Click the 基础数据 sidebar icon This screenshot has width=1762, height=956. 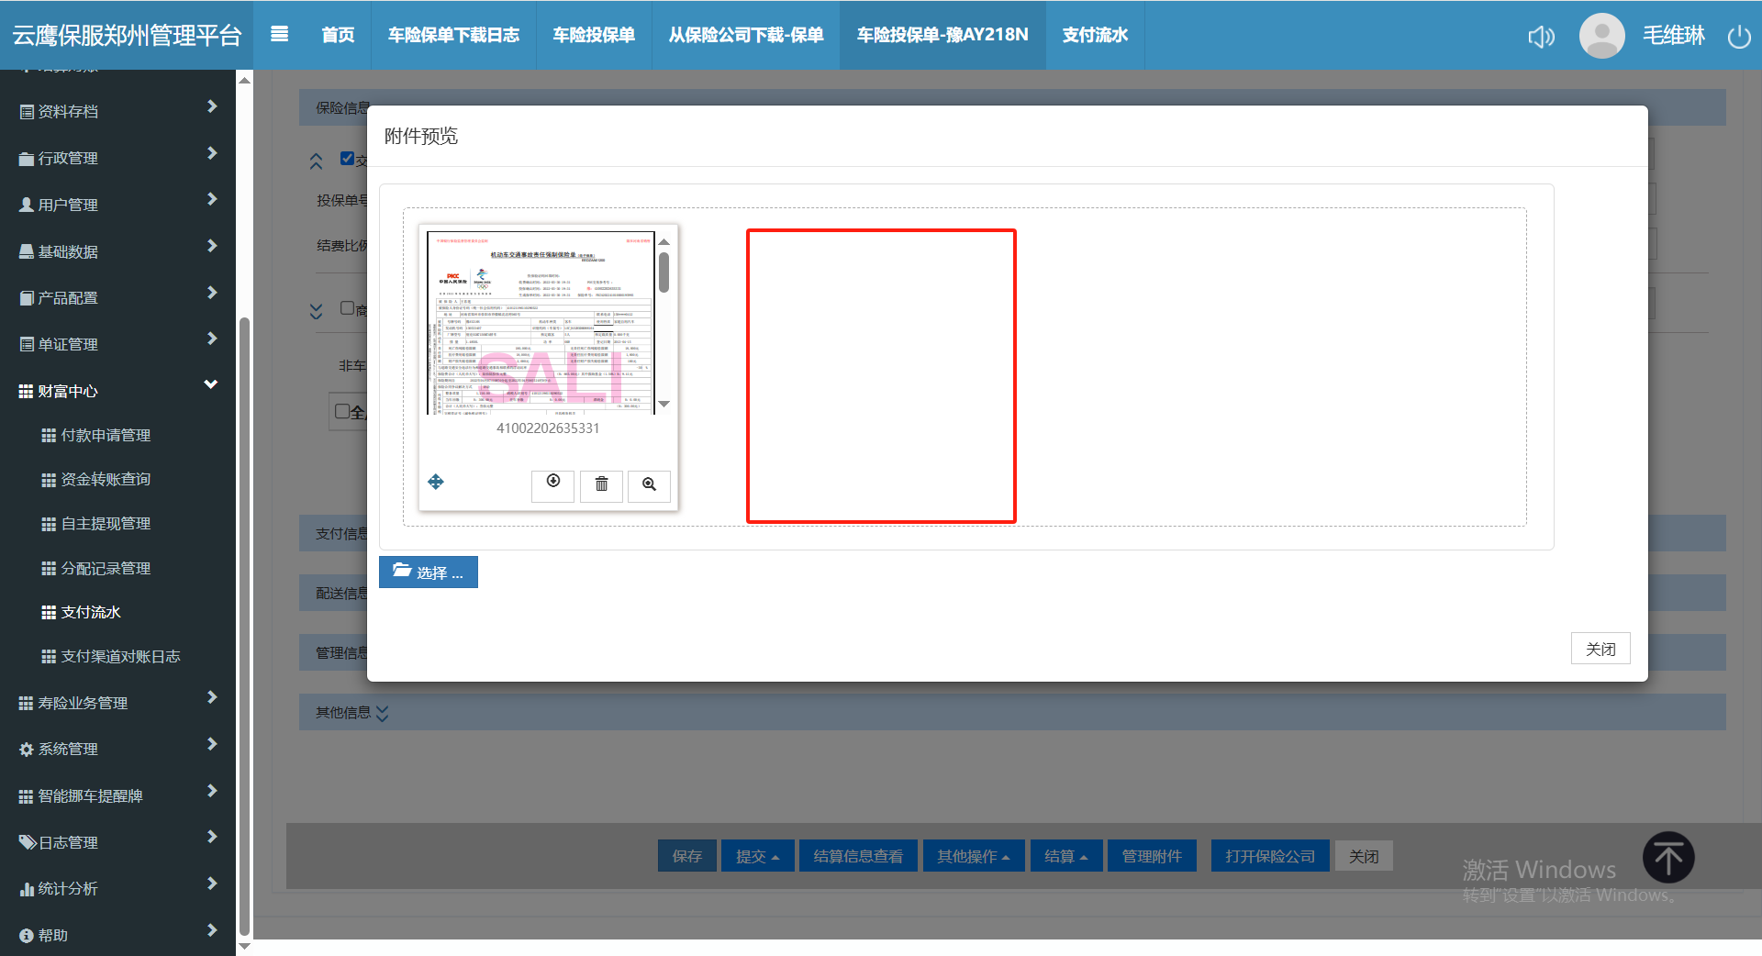click(x=27, y=251)
